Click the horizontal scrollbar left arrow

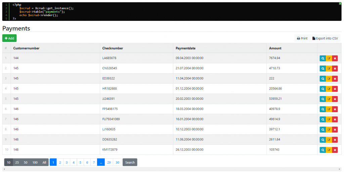tap(4, 169)
